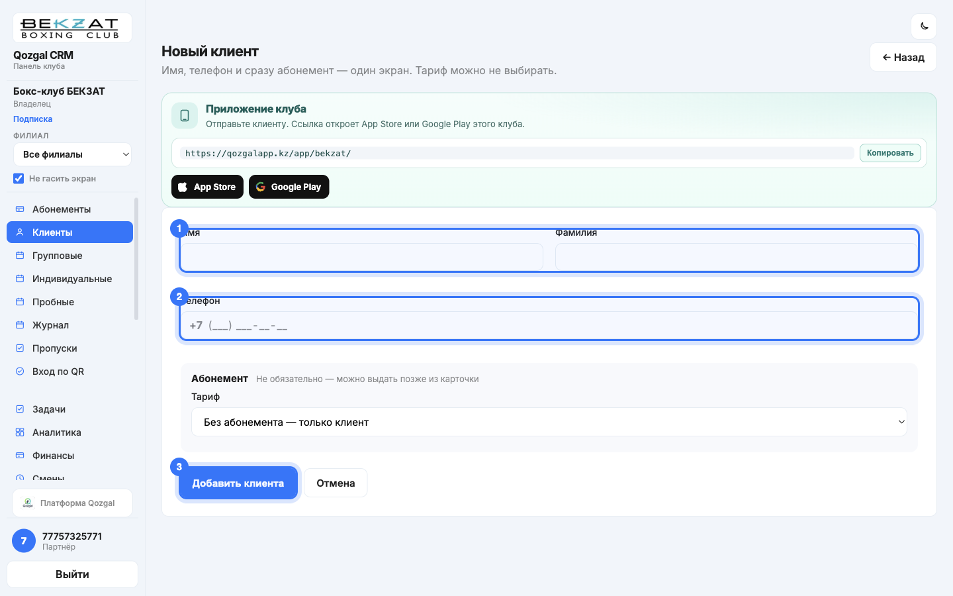Click the Пропуски checkbox icon
Viewport: 953px width, 596px height.
coord(20,348)
